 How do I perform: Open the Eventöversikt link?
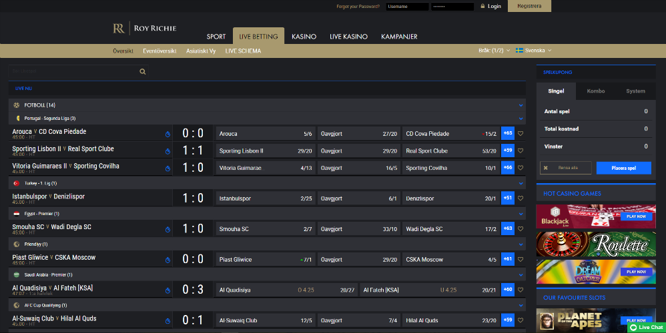(159, 51)
